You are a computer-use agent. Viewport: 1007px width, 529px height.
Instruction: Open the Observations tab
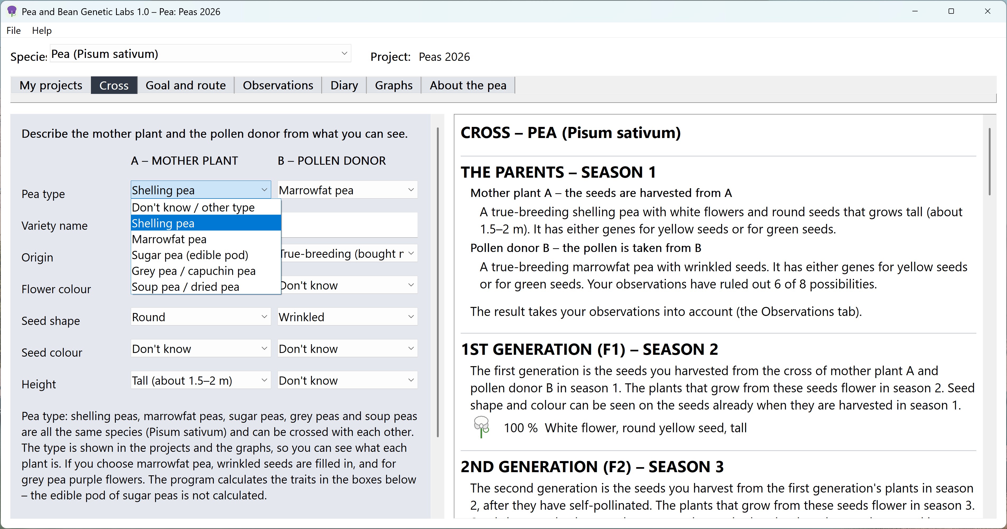pos(278,85)
